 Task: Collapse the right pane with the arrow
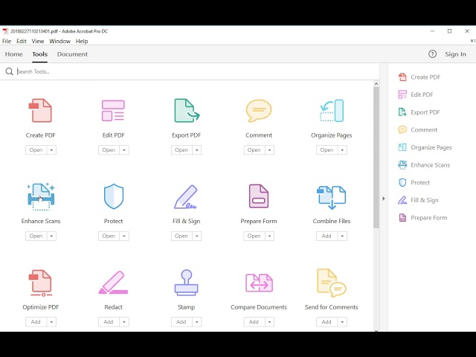384,199
